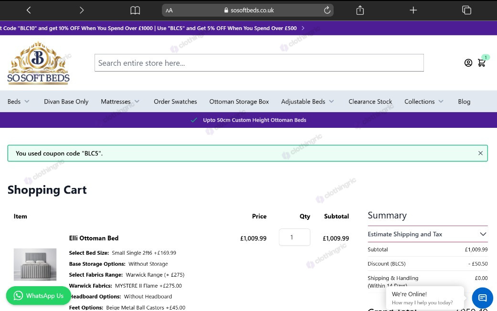This screenshot has width=497, height=311.
Task: Click the Elli Ottoman Bed thumbnail
Action: tap(35, 264)
